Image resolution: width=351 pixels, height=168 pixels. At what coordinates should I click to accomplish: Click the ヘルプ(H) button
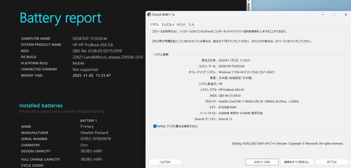[x=165, y=162]
